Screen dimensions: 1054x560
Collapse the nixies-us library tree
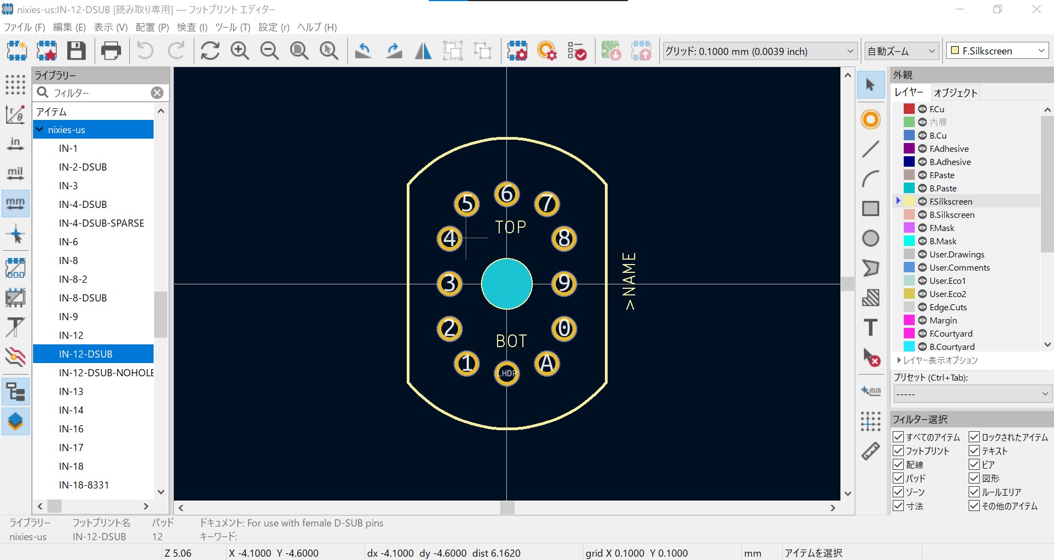pos(40,129)
